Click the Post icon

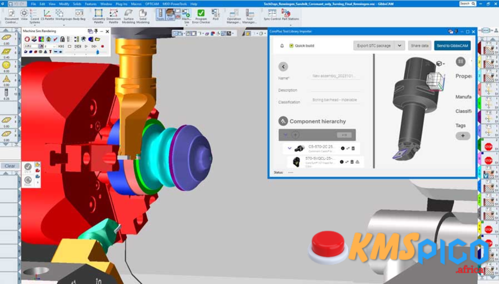[216, 15]
